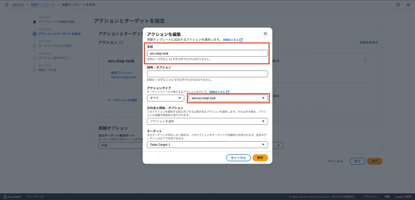Click Cookie の設定 footer link

[403, 197]
